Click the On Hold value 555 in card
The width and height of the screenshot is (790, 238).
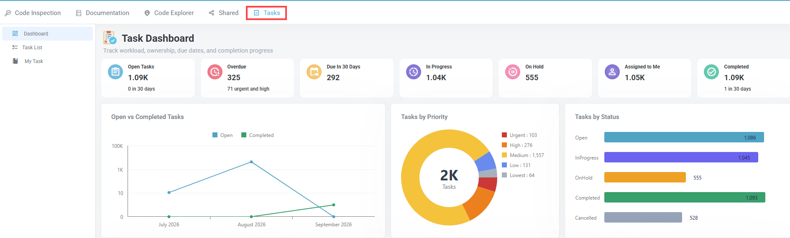tap(532, 78)
